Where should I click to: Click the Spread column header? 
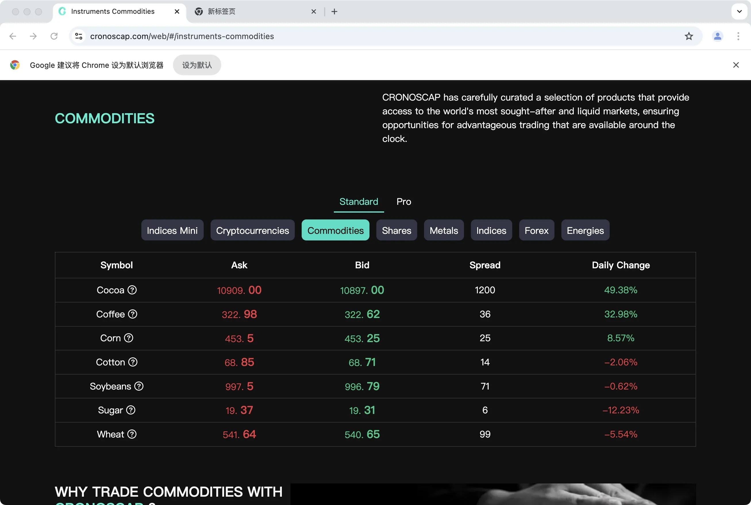pyautogui.click(x=485, y=265)
